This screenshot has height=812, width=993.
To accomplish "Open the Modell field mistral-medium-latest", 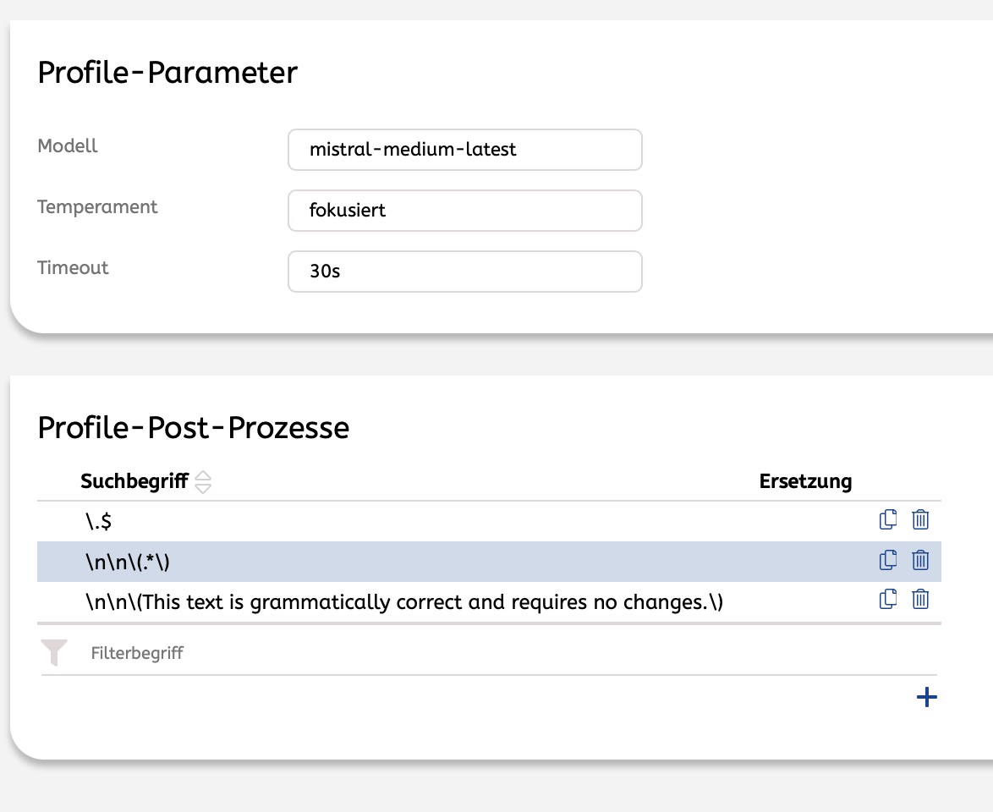I will 464,150.
